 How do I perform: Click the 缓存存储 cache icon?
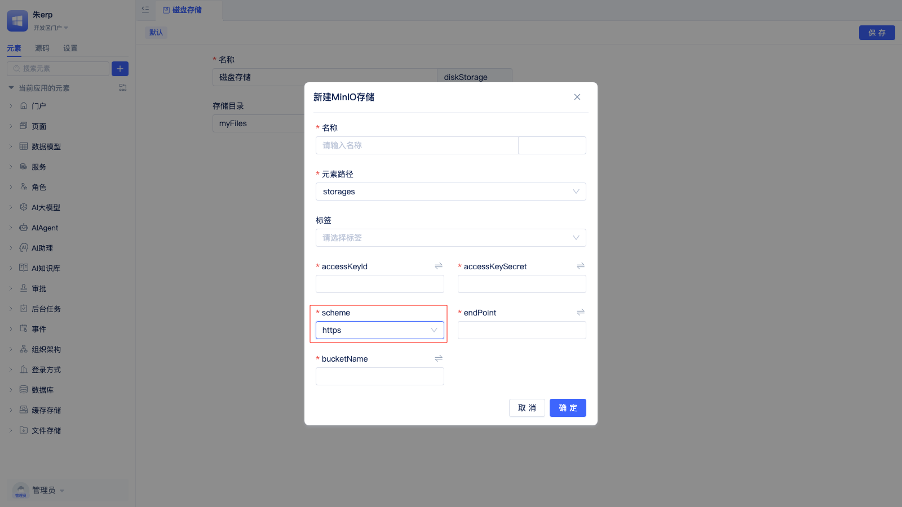(24, 410)
